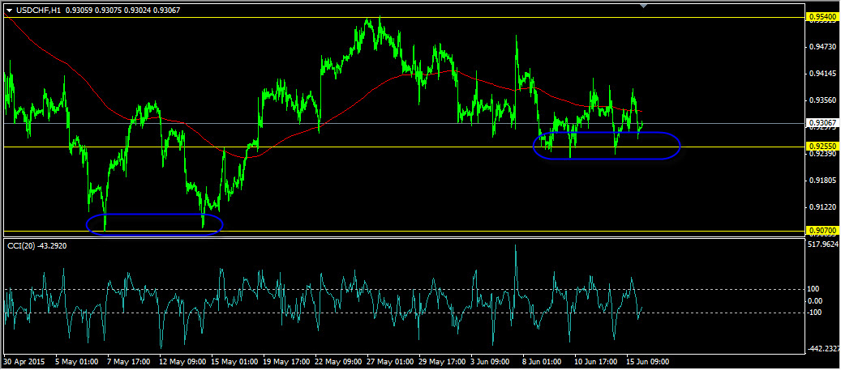Click the 0.91220 price scale value
The width and height of the screenshot is (841, 370).
(x=822, y=207)
